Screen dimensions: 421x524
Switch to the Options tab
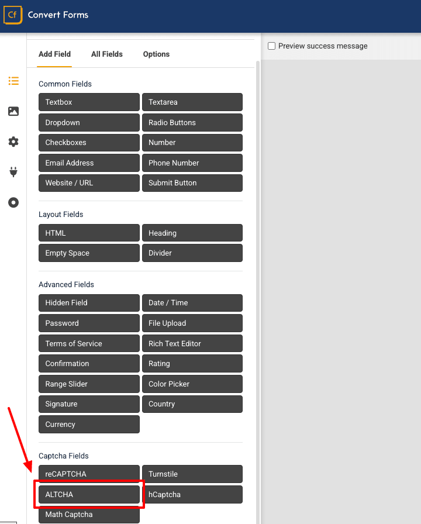(156, 54)
